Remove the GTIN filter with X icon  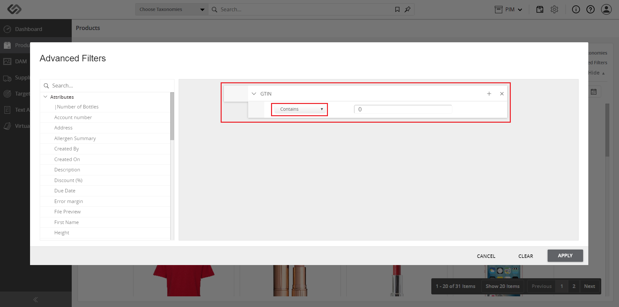[502, 94]
